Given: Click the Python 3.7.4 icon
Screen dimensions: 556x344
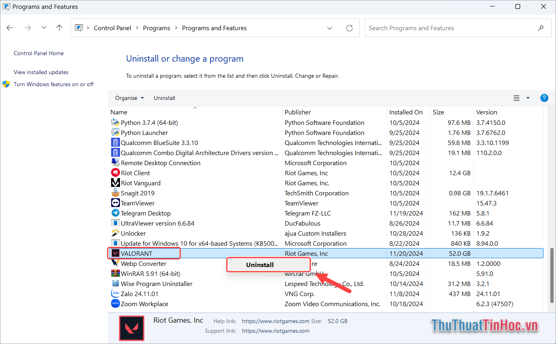Looking at the screenshot, I should pos(115,122).
